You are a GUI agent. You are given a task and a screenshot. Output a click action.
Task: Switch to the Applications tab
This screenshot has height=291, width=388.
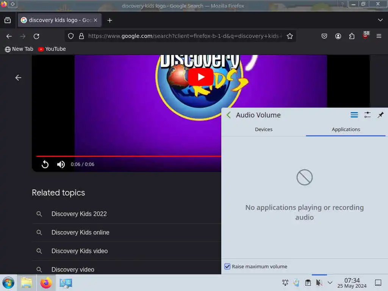click(x=346, y=130)
